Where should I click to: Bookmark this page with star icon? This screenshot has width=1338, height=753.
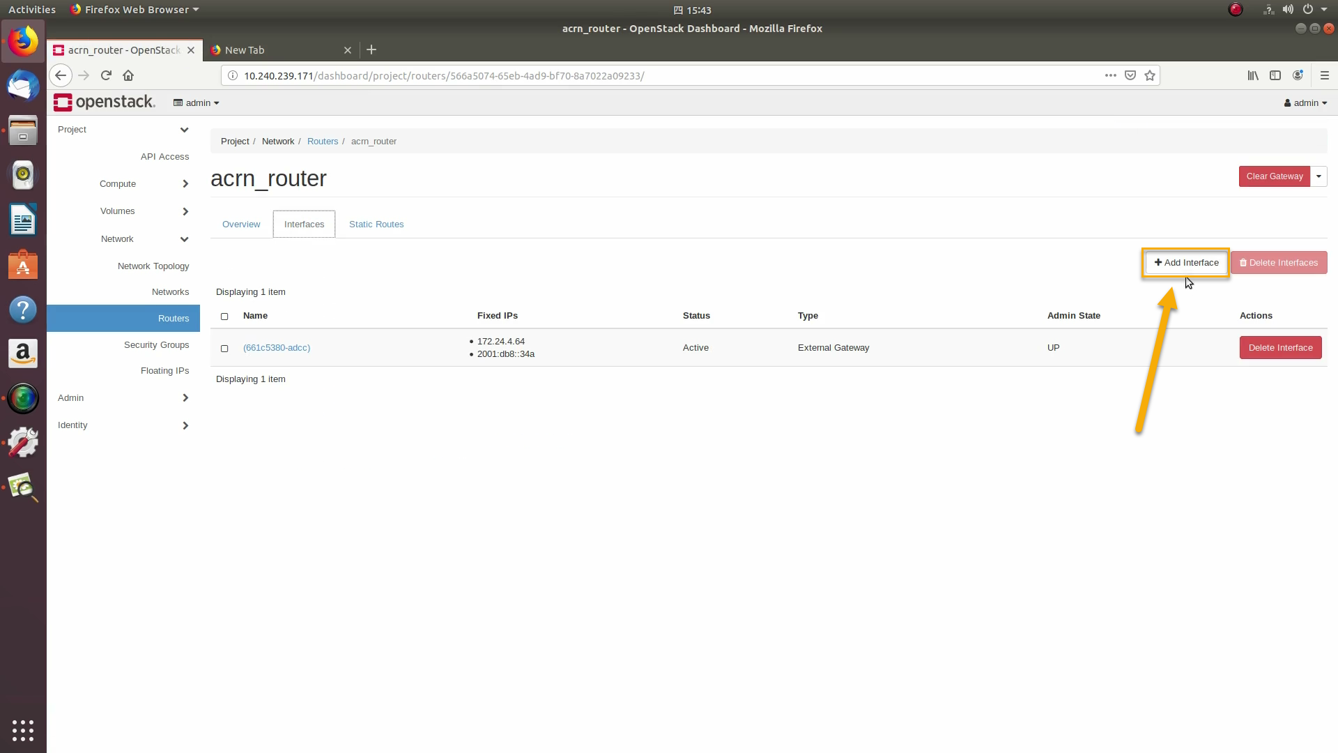click(1150, 75)
